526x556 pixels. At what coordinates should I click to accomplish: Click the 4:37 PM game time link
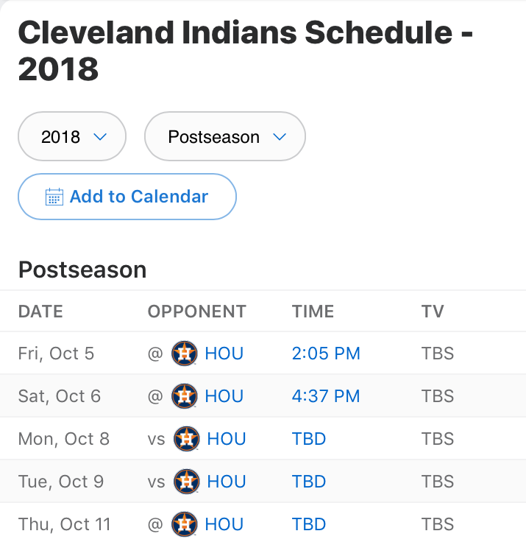tap(326, 396)
